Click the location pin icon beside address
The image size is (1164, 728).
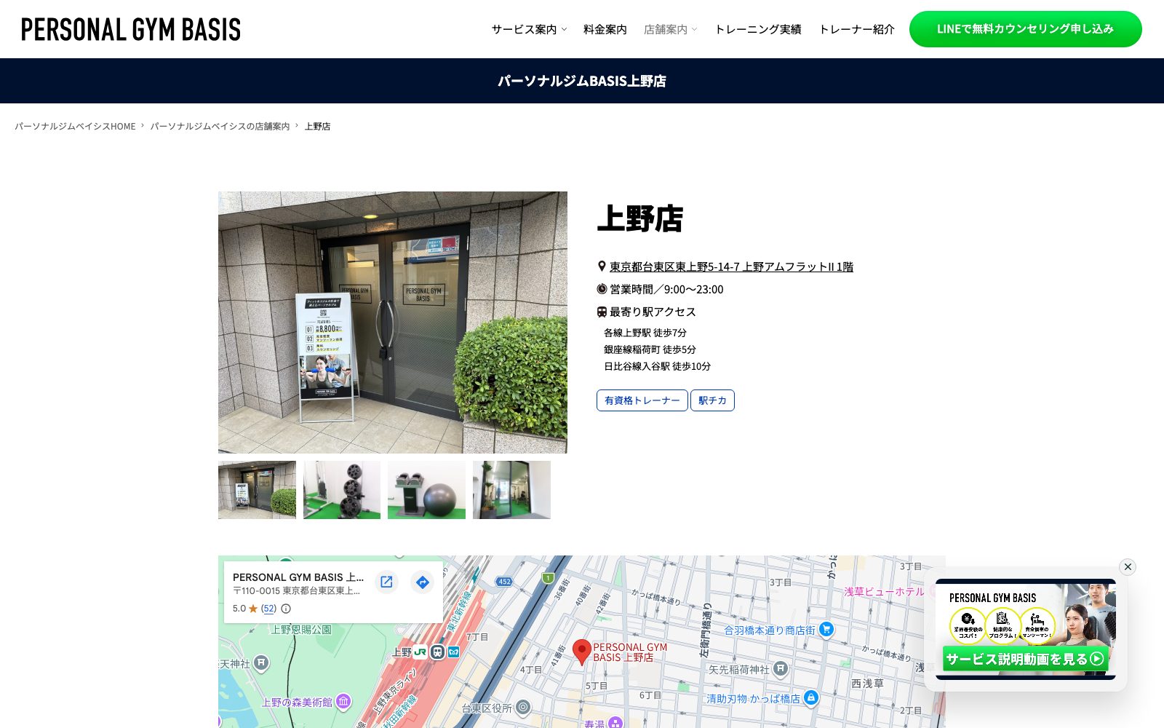[602, 266]
